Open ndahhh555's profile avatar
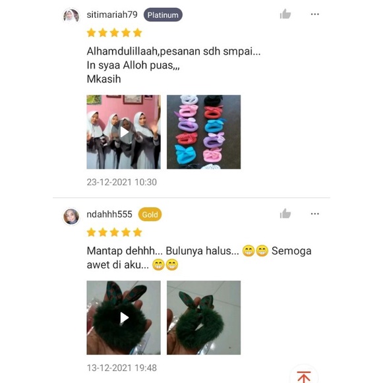383x383 pixels. [x=71, y=216]
